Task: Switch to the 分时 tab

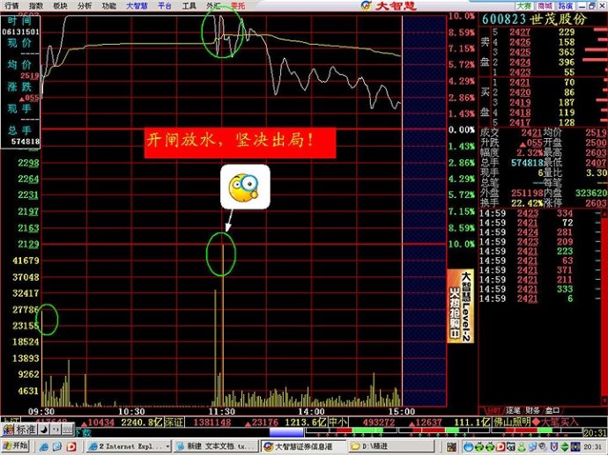Action: 493,410
